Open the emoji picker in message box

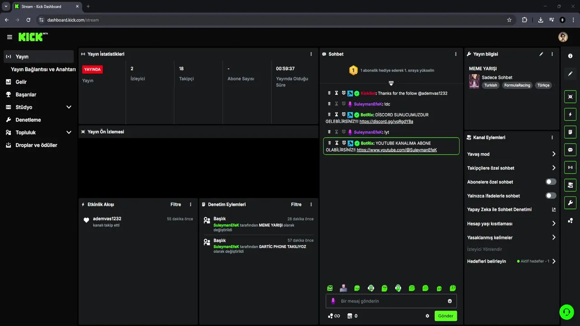(449, 301)
